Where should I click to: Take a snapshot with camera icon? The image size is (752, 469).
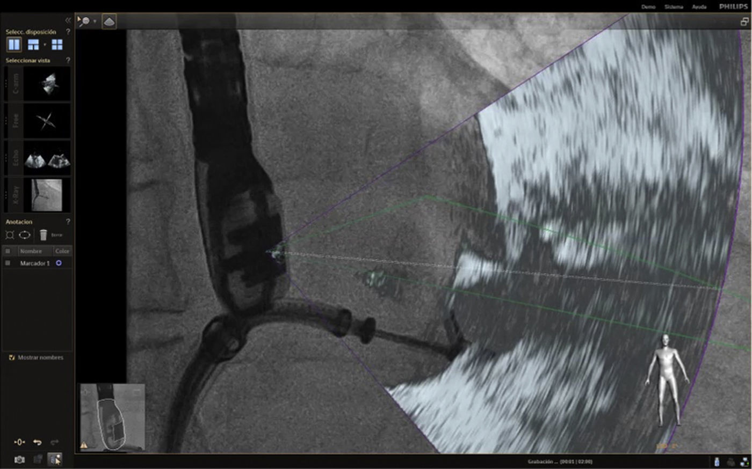pos(19,460)
